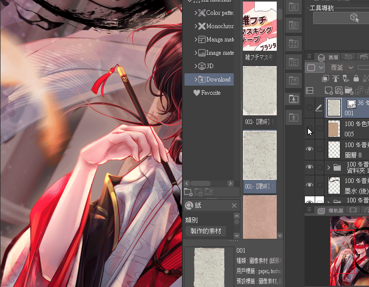Select the brown paper texture thumbnail
The height and width of the screenshot is (287, 369).
[x=260, y=217]
